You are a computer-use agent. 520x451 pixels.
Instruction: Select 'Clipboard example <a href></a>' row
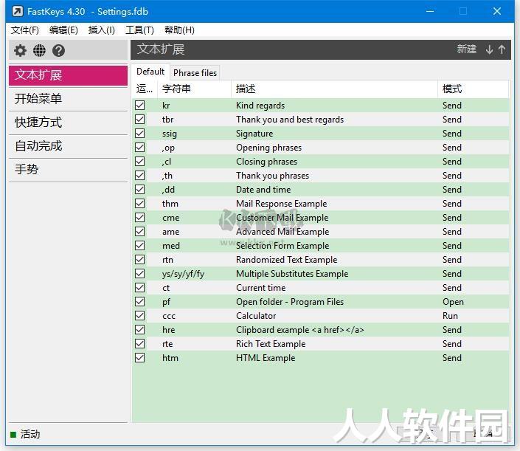(320, 329)
